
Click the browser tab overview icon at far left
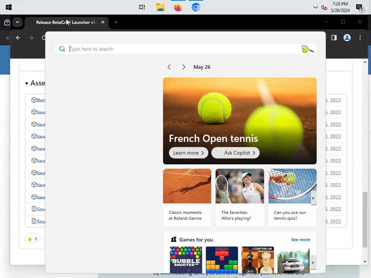(x=7, y=22)
